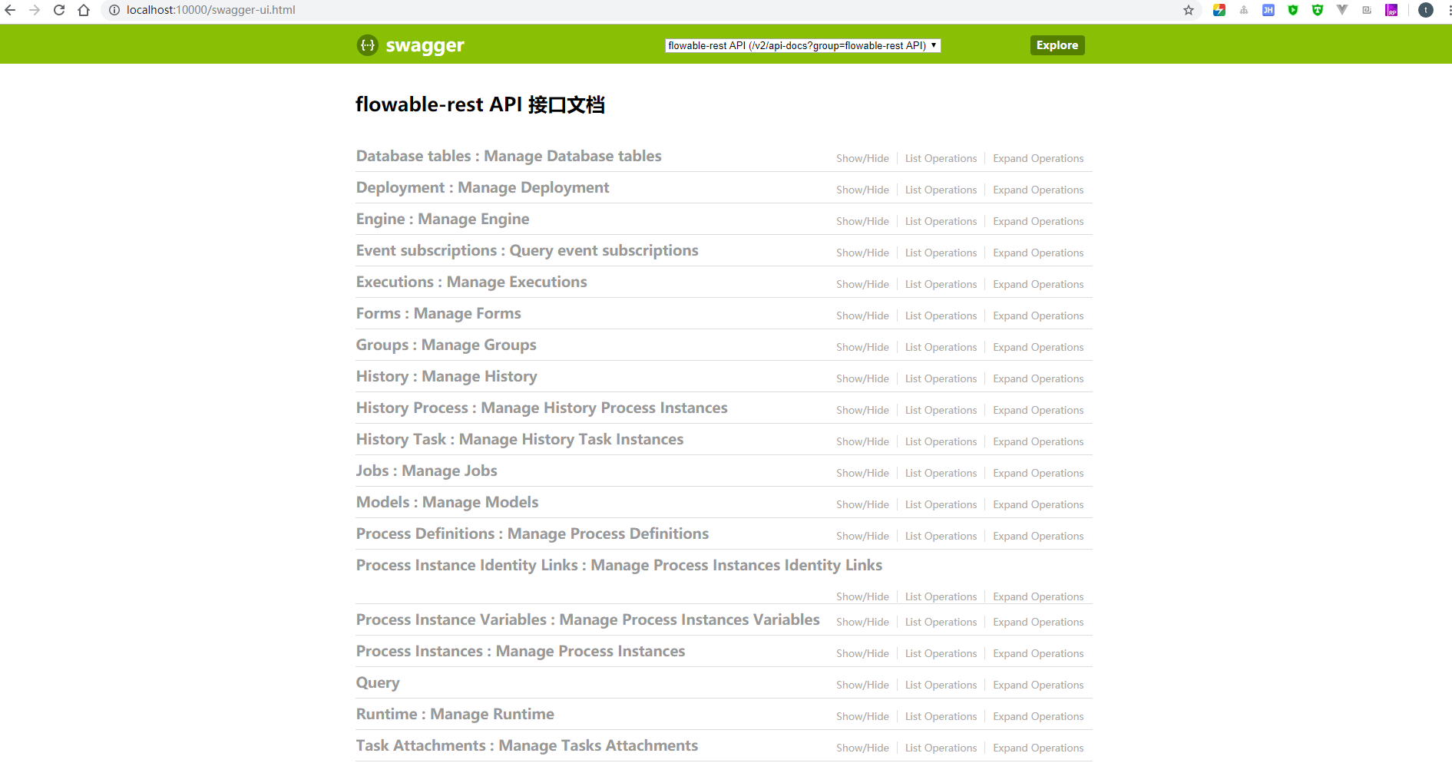1452x763 pixels.
Task: Open the flowable-rest API group dropdown
Action: [x=802, y=45]
